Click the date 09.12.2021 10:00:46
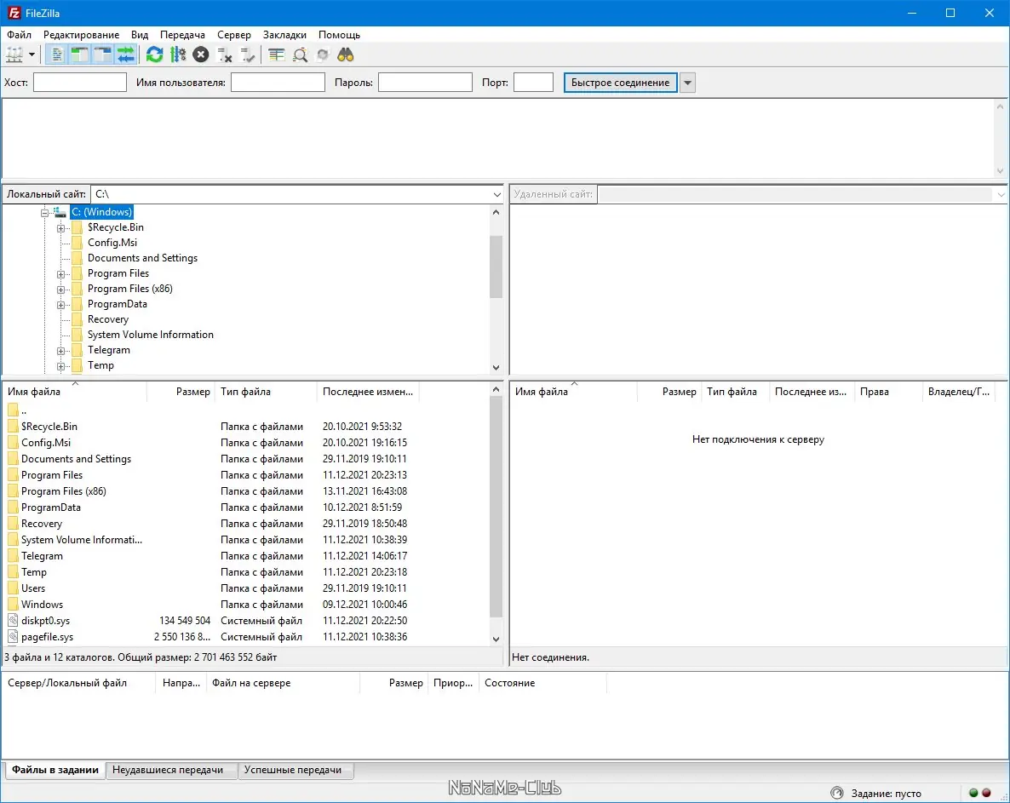The height and width of the screenshot is (803, 1010). tap(364, 604)
